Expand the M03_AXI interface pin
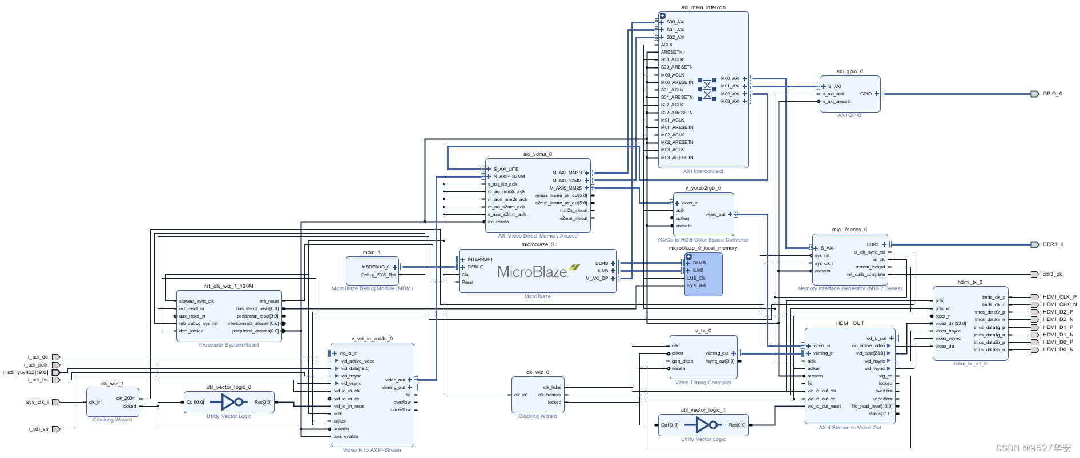Screen dimensions: 1080x458 tap(745, 101)
